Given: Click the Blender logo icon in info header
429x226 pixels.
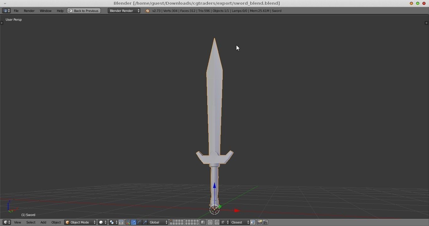Looking at the screenshot, I should coord(147,11).
